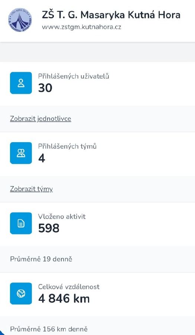Click the activities document icon
Image resolution: width=195 pixels, height=335 pixels.
click(x=21, y=223)
